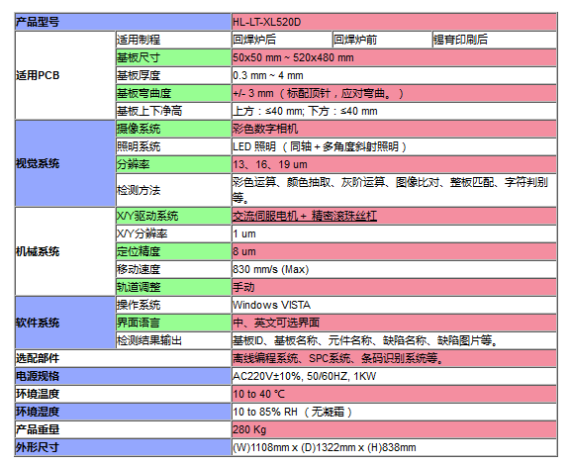Click the 操作系统 label
Viewport: 570px width, 465px height.
click(173, 305)
